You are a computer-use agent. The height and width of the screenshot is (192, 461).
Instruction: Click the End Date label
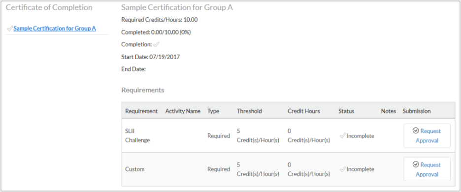click(x=133, y=69)
